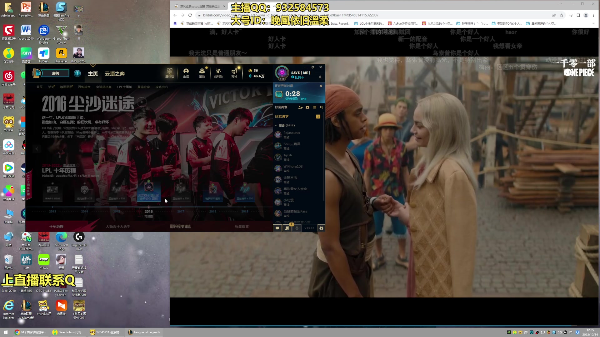Open the 好友请求 friend requests row

coord(298,116)
